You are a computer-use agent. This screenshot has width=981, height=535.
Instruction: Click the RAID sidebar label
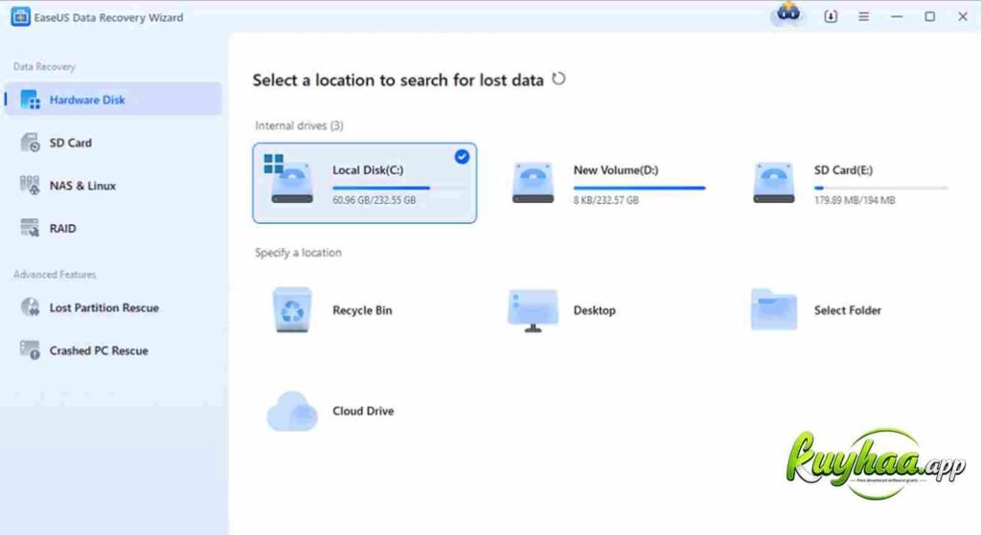pyautogui.click(x=62, y=229)
